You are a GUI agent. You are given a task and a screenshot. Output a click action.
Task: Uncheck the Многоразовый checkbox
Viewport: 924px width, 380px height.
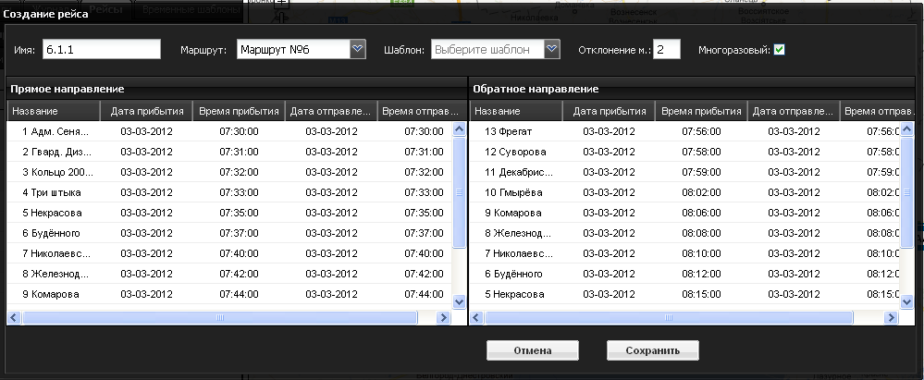pos(779,50)
